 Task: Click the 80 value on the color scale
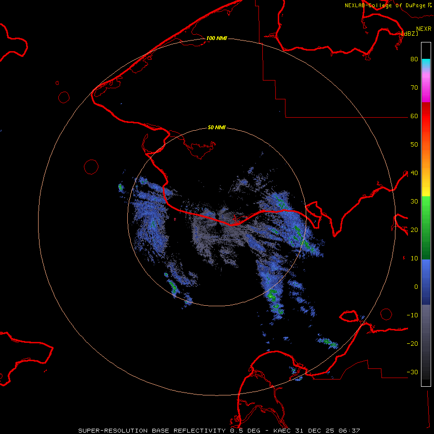tap(414, 59)
